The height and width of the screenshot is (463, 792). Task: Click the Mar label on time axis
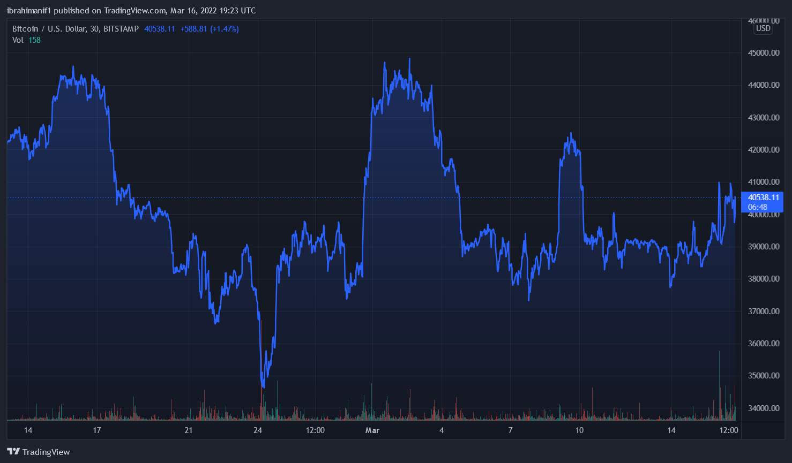point(372,430)
